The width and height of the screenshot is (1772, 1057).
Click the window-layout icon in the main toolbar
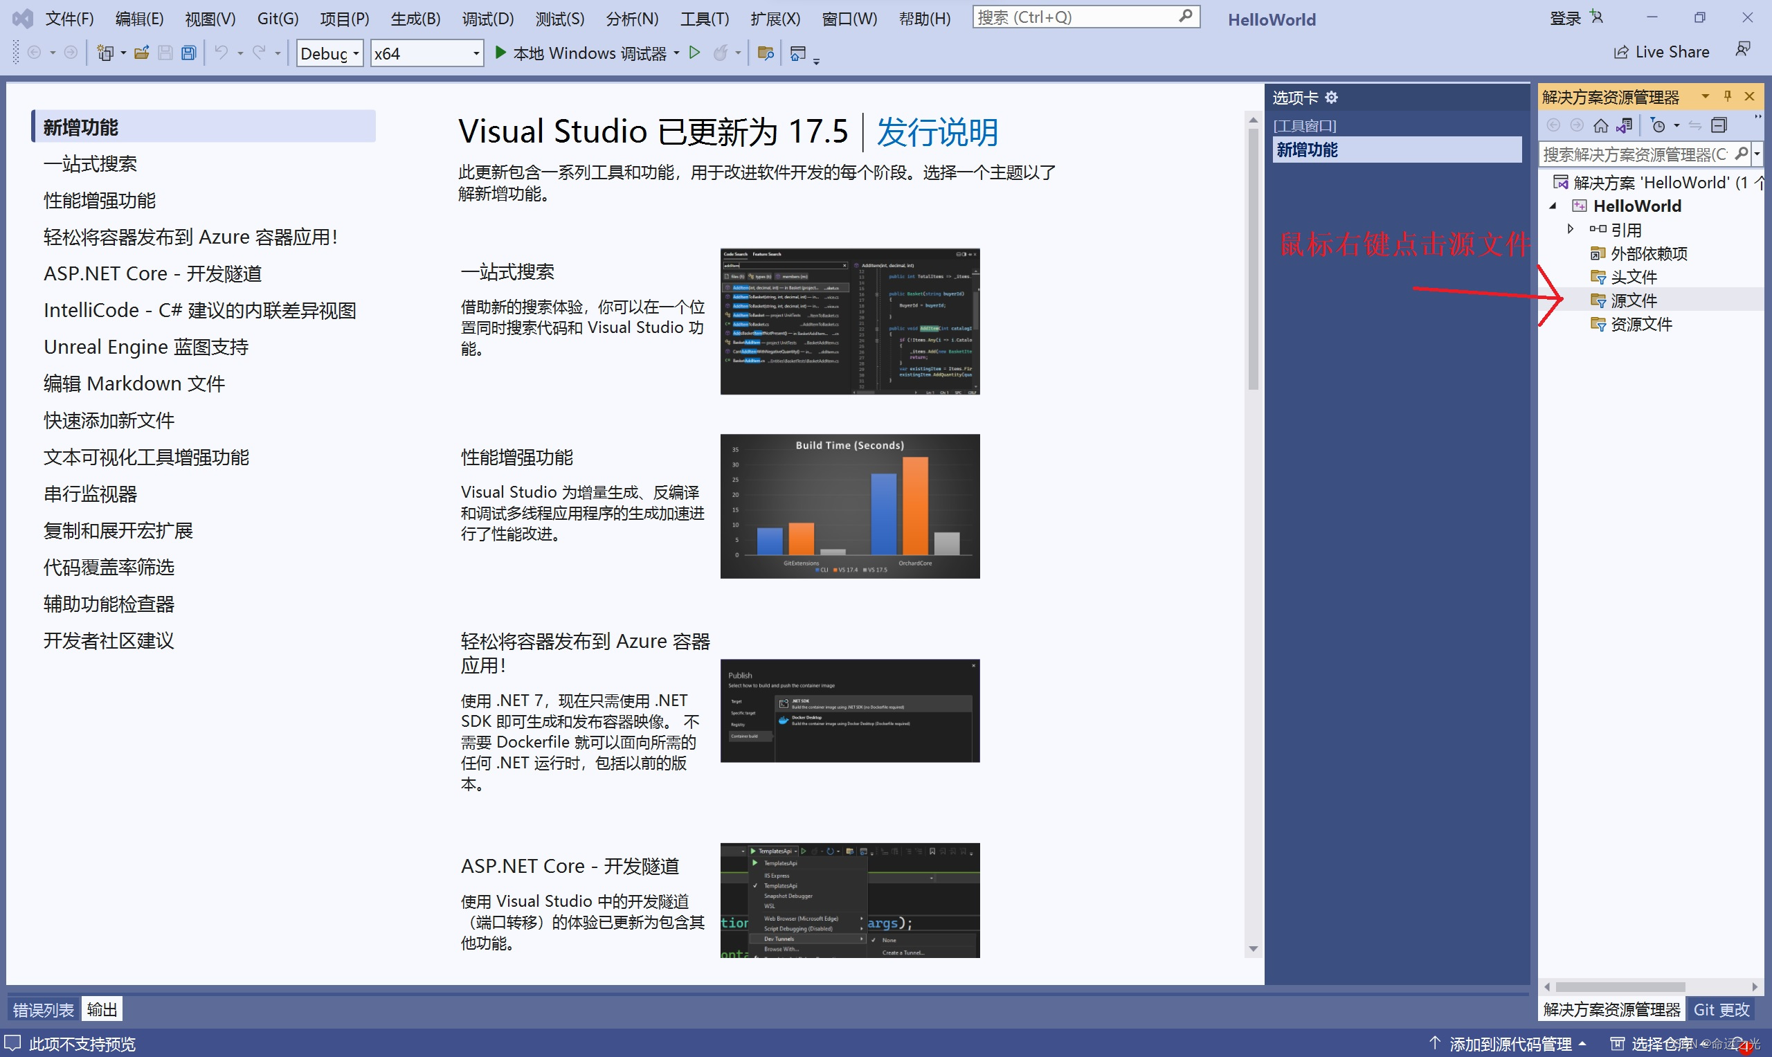797,53
